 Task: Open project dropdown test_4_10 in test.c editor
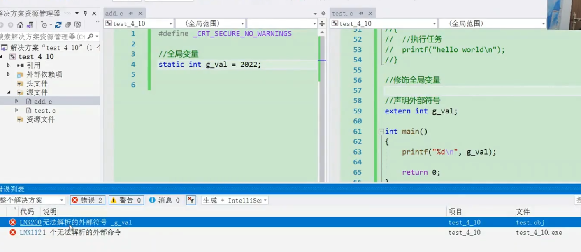tap(384, 24)
